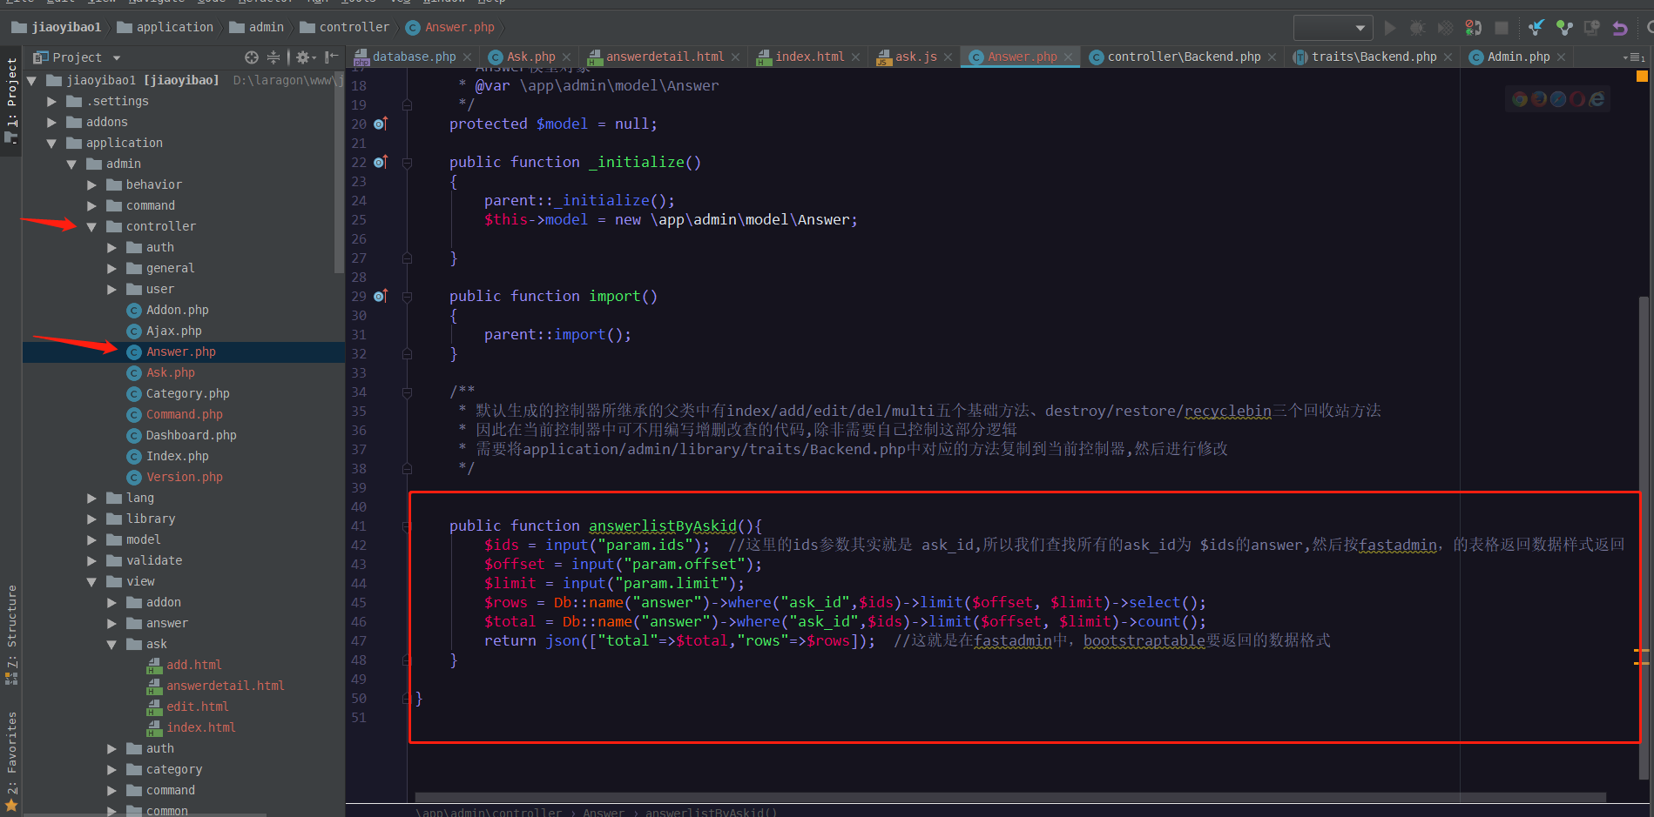Toggle PHP debug connections listener icon
The image size is (1654, 817).
pos(1474,28)
